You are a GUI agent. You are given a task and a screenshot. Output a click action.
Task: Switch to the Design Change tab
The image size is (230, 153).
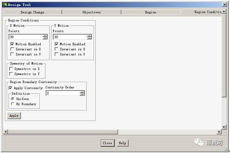pos(32,12)
